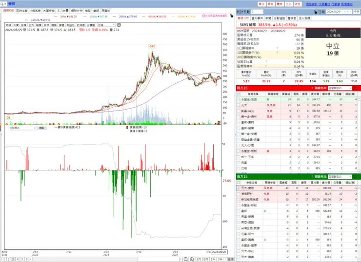Toggle select-all checkbox in 賣方15 table header

239,183
